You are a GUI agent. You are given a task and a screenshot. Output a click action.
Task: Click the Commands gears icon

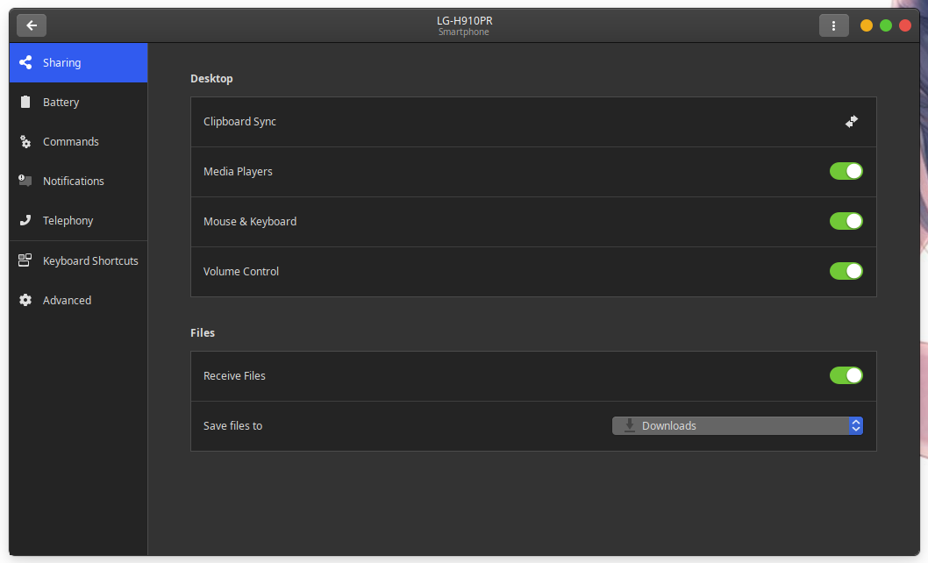click(x=25, y=141)
